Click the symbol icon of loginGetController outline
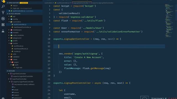This screenshot has width=177, height=99. pyautogui.click(x=11, y=74)
